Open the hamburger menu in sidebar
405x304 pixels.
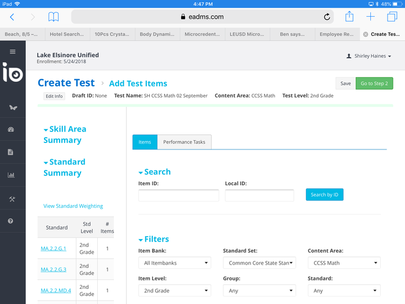(x=13, y=52)
